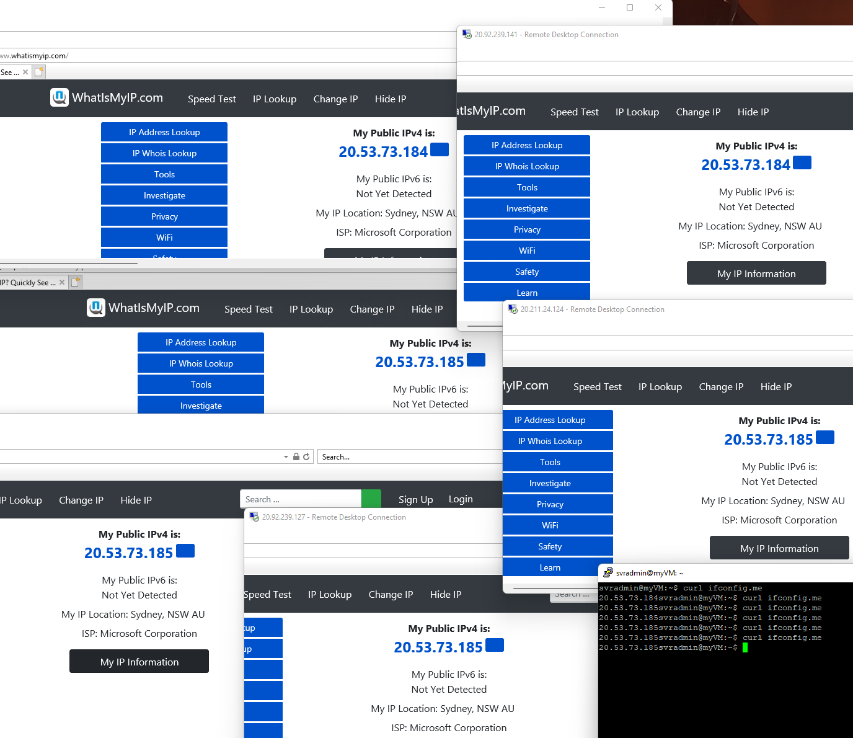853x738 pixels.
Task: Click the lock icon in the bottom-left browser address bar
Action: coord(296,456)
